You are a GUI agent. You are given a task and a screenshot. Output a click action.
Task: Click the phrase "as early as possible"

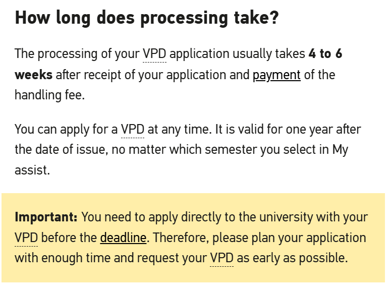[293, 258]
